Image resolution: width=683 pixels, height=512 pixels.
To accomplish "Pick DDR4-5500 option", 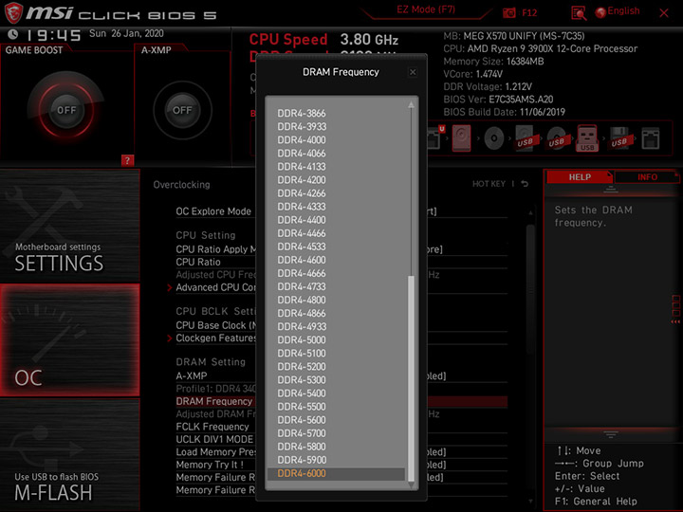I will coord(302,407).
